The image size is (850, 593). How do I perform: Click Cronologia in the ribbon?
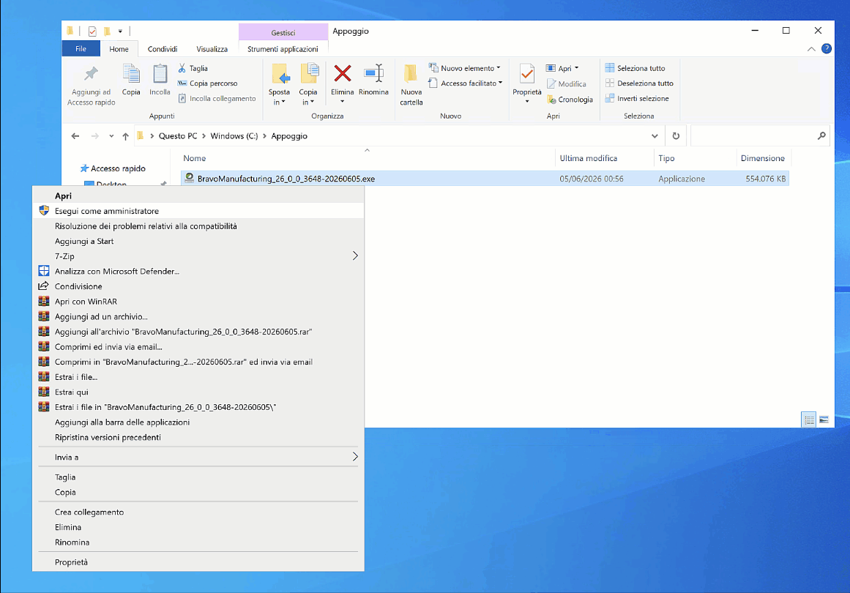pos(570,100)
